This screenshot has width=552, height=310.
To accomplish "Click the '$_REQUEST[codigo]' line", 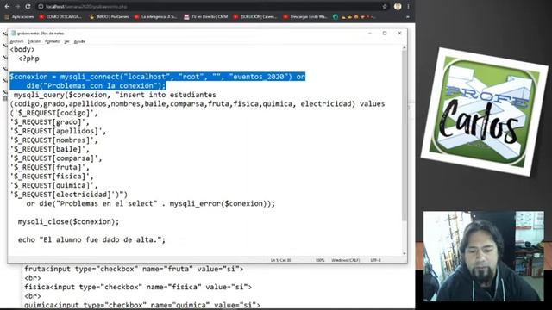I will point(53,113).
